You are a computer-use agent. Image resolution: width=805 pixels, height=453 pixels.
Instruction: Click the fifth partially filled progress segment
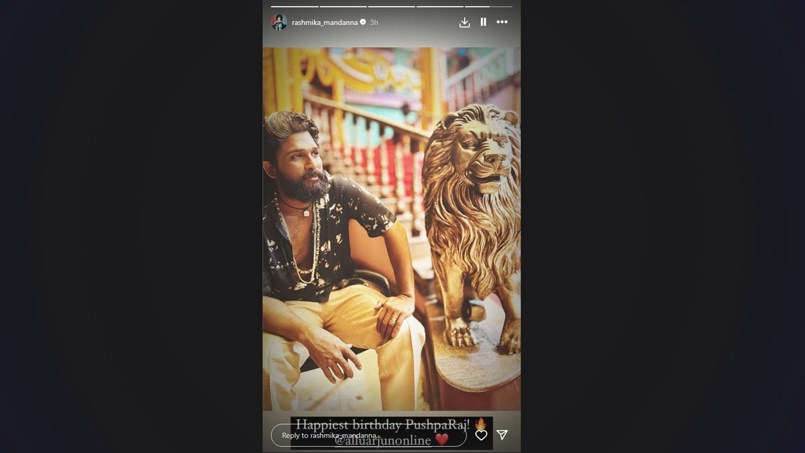(488, 7)
